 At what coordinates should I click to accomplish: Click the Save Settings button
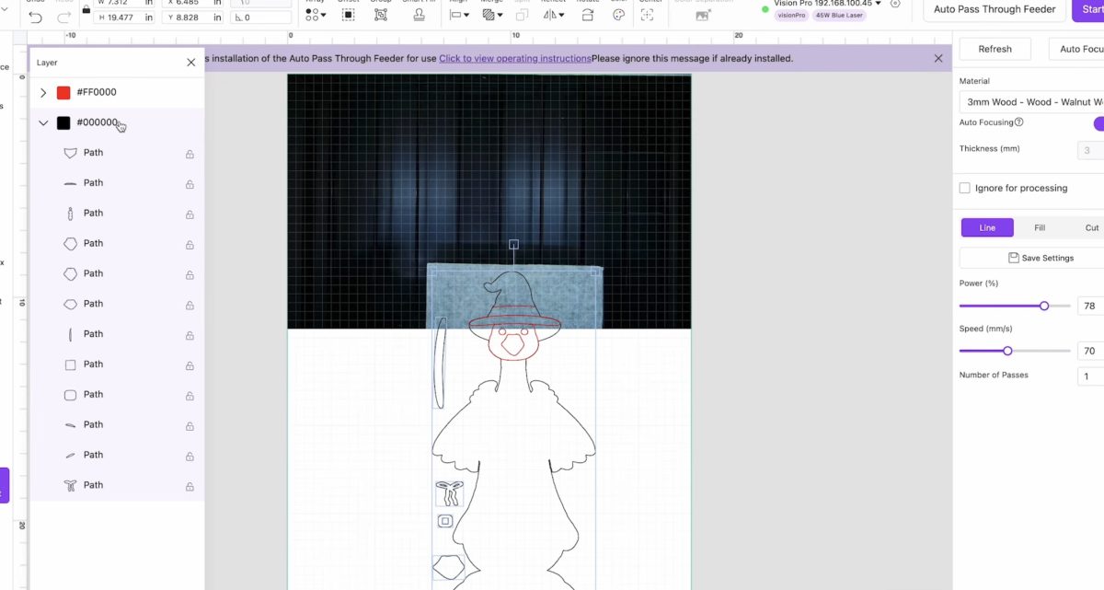(1031, 258)
